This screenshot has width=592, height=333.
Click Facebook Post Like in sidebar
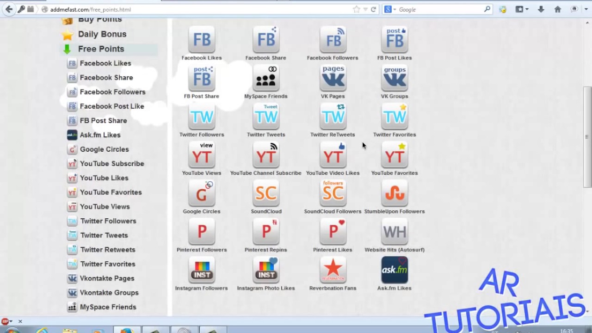click(112, 106)
